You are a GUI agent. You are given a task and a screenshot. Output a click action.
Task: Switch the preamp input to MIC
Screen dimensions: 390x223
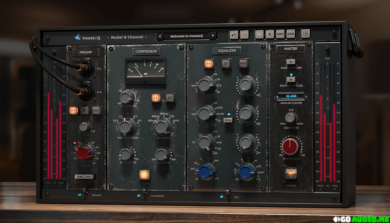click(x=89, y=177)
